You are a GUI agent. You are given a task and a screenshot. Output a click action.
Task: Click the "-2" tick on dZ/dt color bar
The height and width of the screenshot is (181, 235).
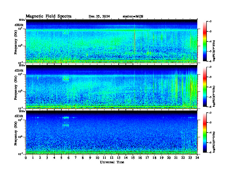click(210, 113)
